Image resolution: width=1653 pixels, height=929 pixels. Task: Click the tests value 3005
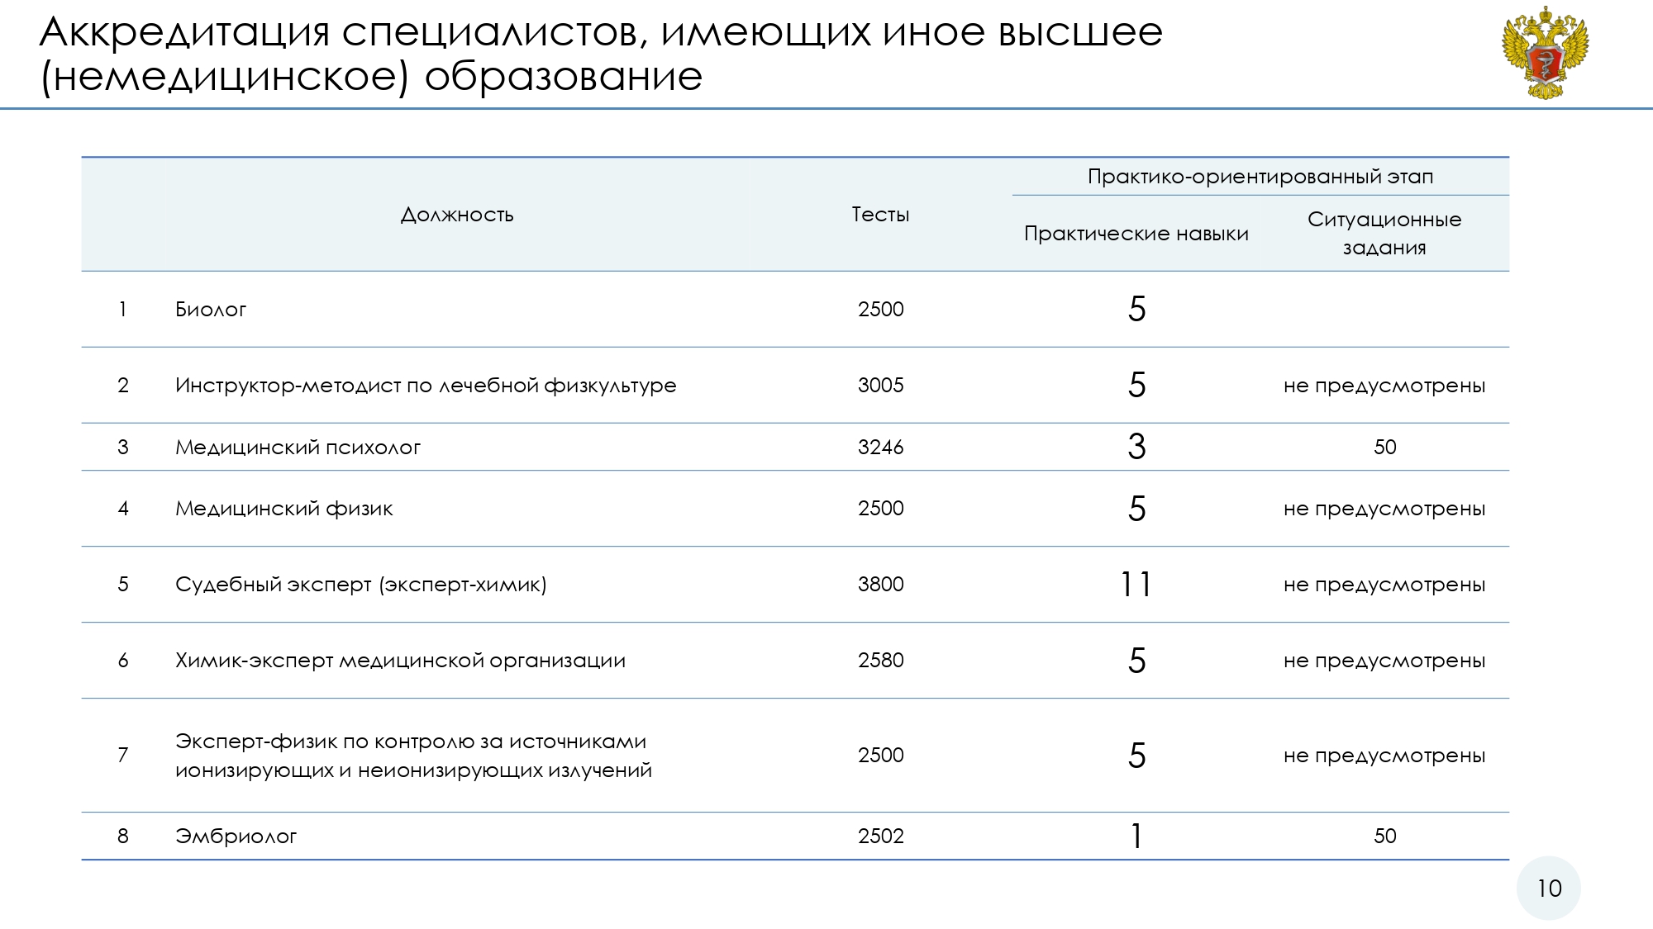pyautogui.click(x=881, y=386)
